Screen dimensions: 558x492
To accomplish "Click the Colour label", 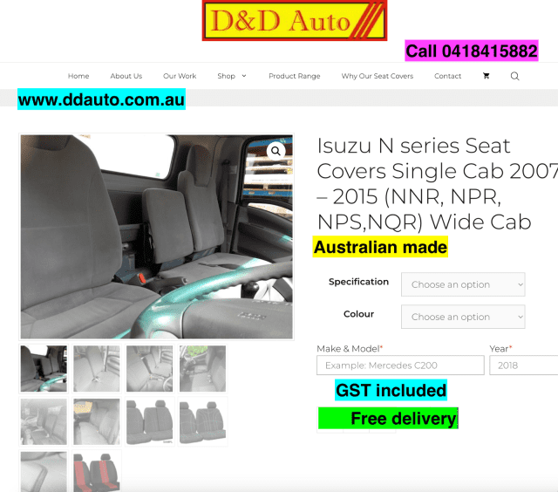I will point(358,314).
